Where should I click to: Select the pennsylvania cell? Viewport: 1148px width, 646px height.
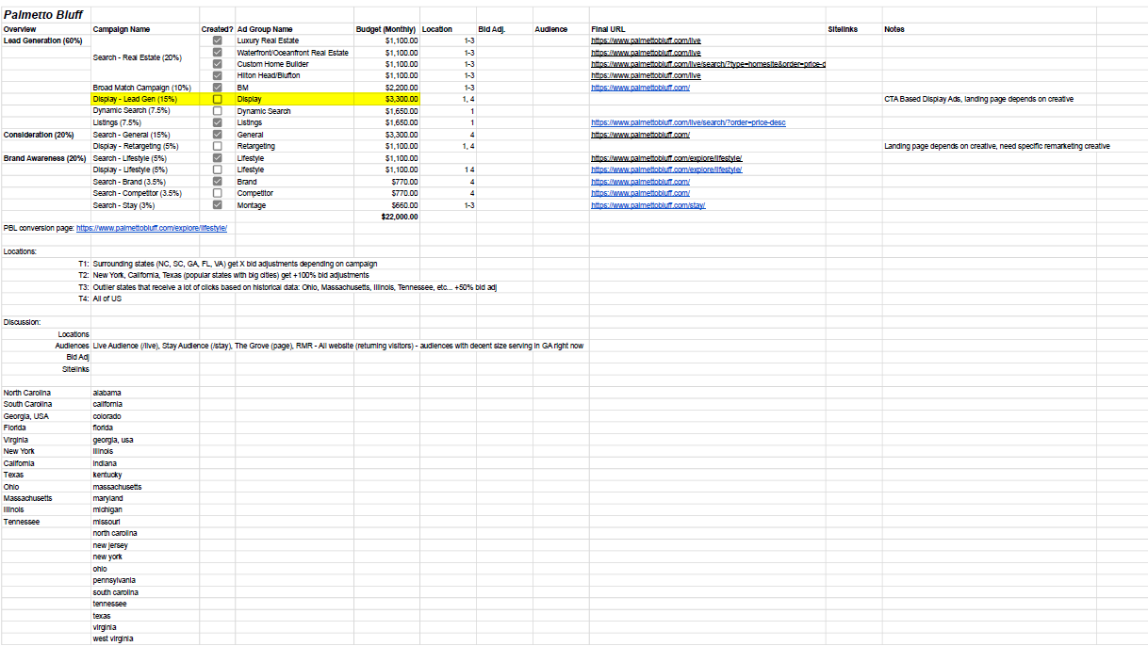[x=145, y=580]
